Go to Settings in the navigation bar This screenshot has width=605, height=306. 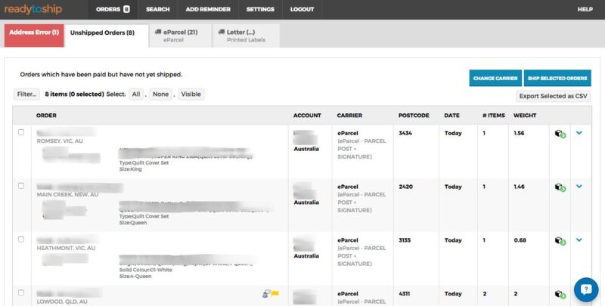click(x=260, y=9)
